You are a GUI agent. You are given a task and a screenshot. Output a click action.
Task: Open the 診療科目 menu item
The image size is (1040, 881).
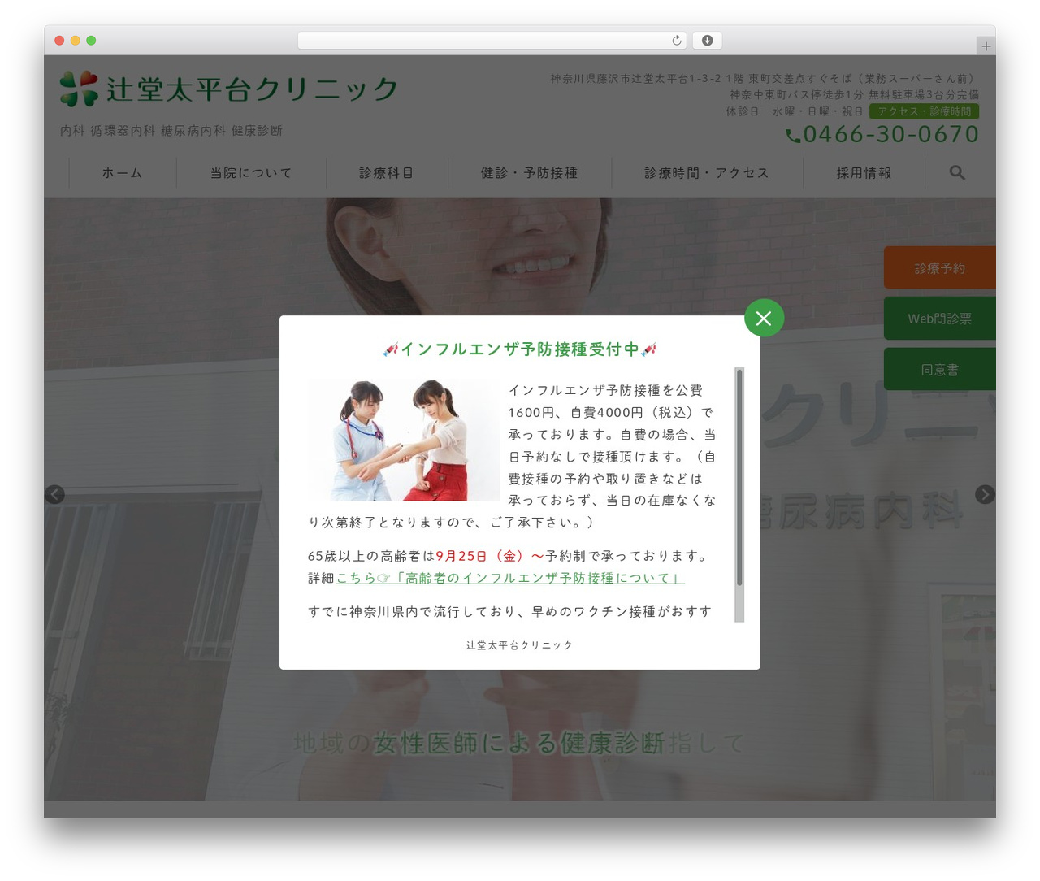tap(387, 173)
